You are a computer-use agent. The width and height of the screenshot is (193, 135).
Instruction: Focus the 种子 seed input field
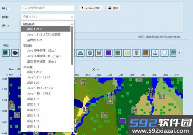[x=47, y=8]
